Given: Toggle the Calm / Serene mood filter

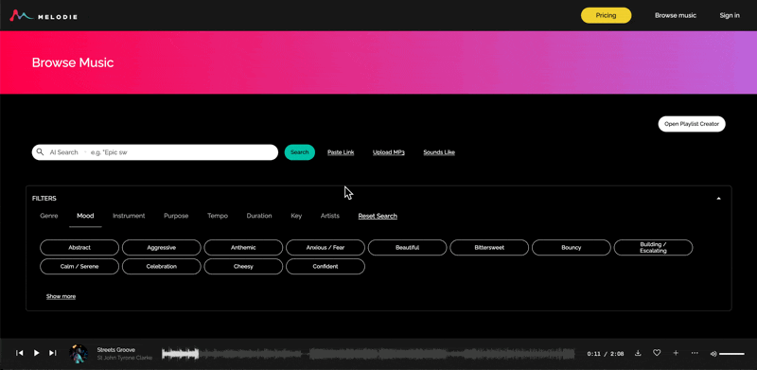Looking at the screenshot, I should tap(79, 266).
